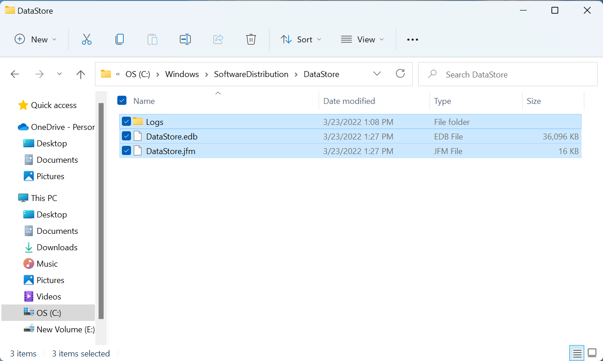This screenshot has width=603, height=361.
Task: Click the search magnifier icon
Action: point(433,74)
